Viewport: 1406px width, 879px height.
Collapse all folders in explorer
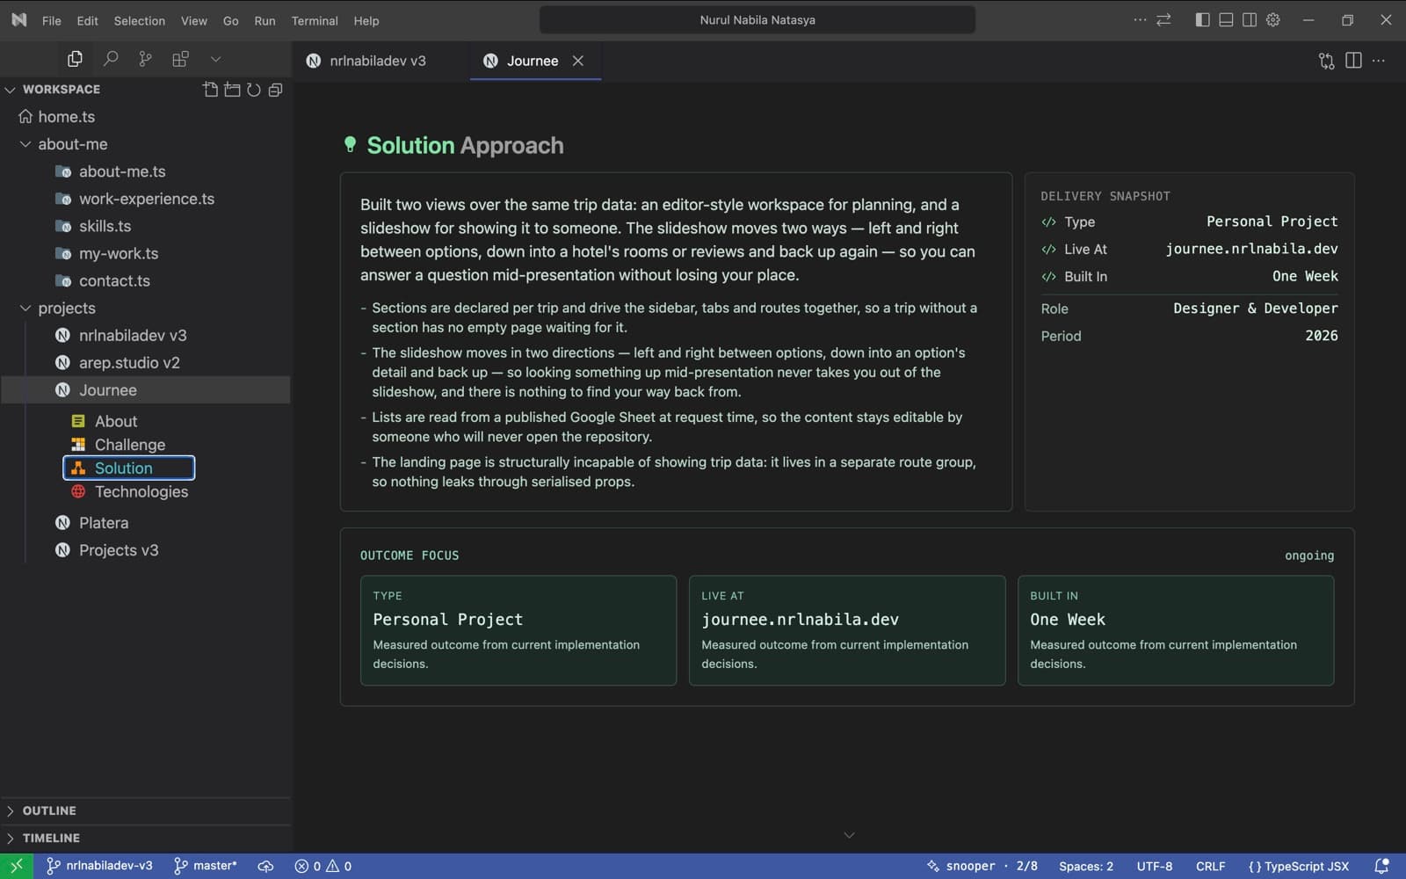[276, 90]
